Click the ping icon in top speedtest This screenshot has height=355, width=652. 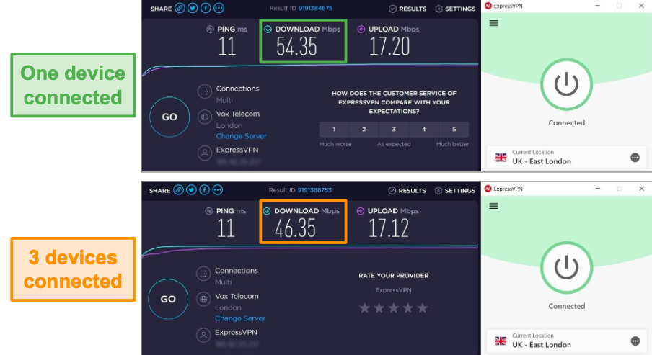tap(210, 29)
